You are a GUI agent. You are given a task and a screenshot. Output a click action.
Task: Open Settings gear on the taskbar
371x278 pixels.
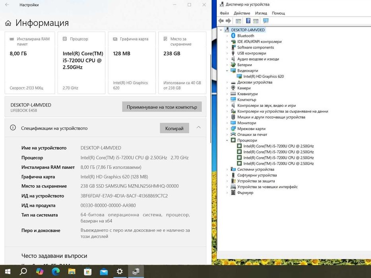[120, 271]
